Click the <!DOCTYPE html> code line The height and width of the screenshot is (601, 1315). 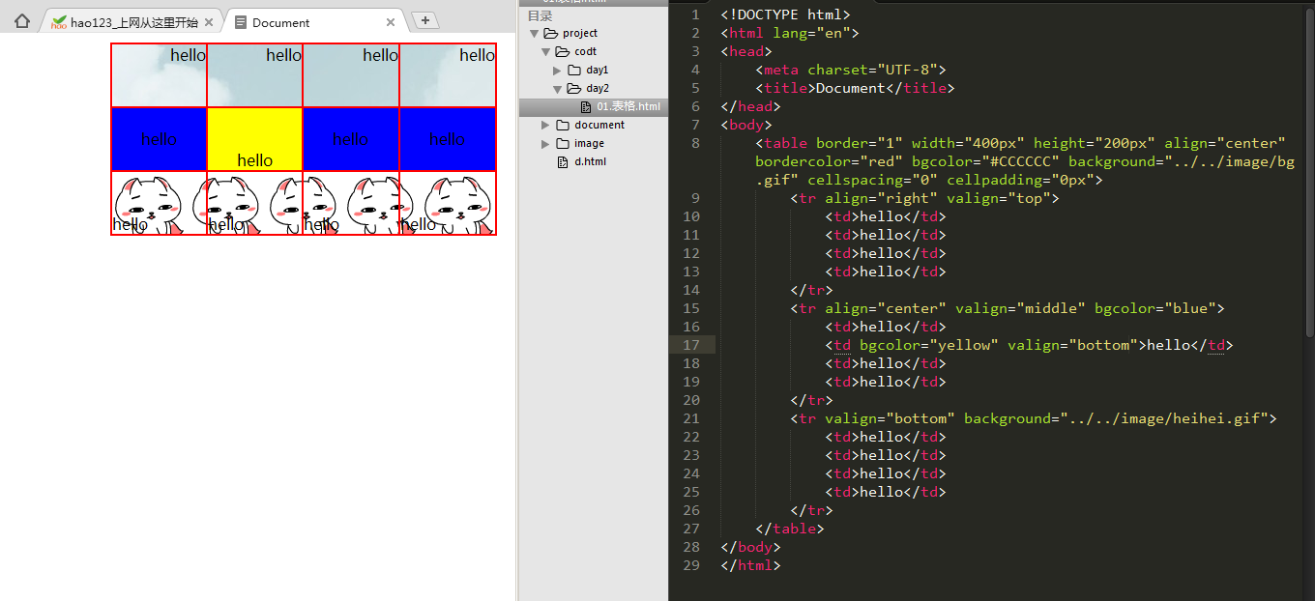[x=785, y=14]
